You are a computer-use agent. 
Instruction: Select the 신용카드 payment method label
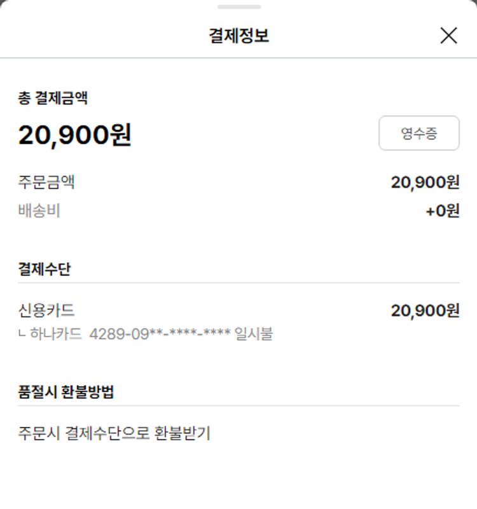[46, 310]
